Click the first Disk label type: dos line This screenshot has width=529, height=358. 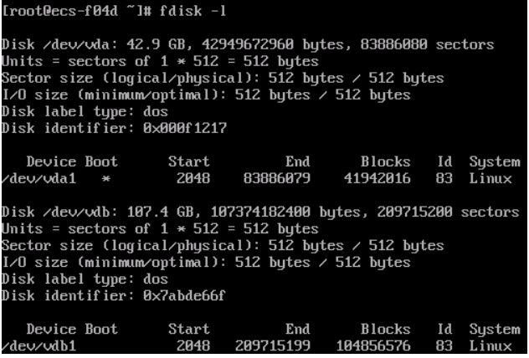click(85, 111)
